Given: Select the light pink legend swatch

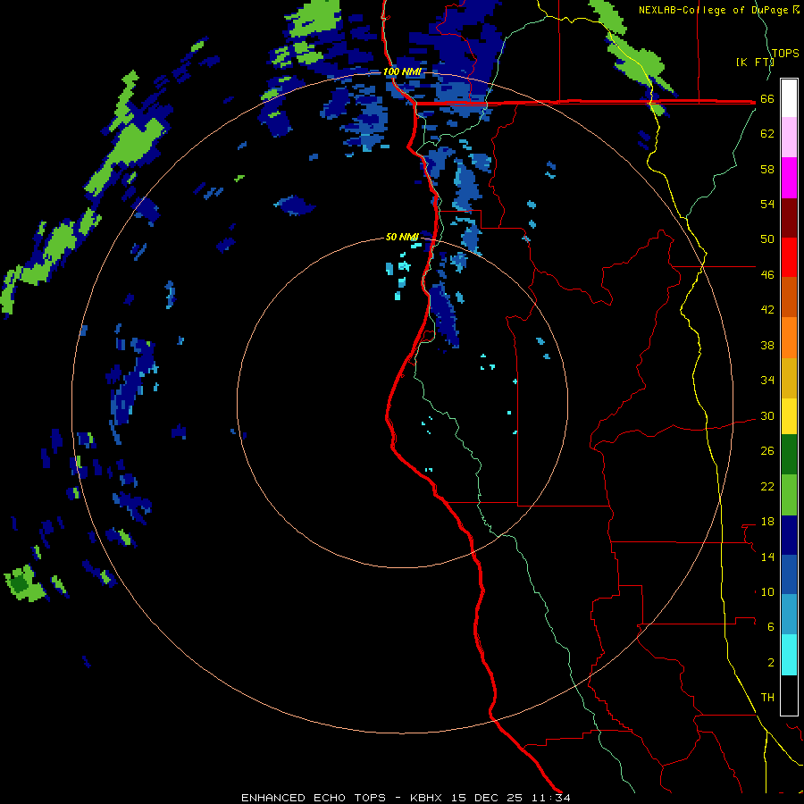Looking at the screenshot, I should [789, 137].
